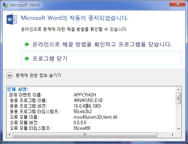The width and height of the screenshot is (188, 144).
Task: Close the Microsoft Word crash dialog
Action: (177, 3)
